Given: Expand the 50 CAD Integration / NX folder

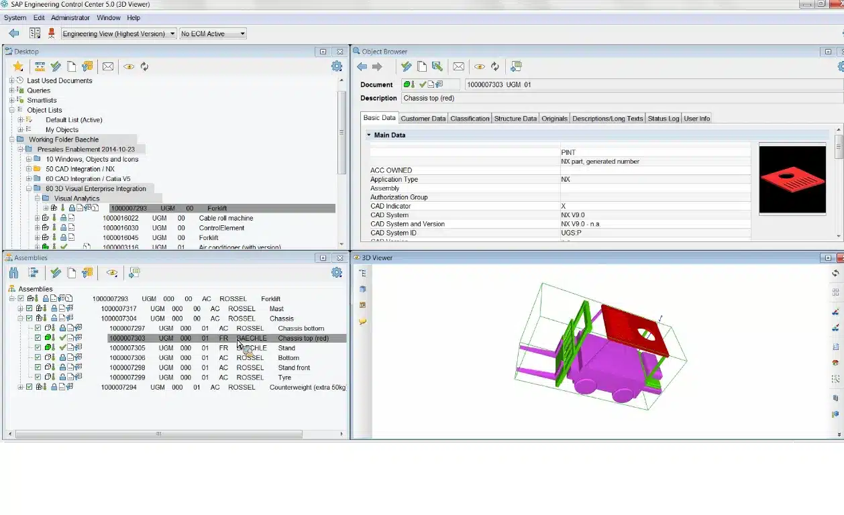Looking at the screenshot, I should click(29, 169).
